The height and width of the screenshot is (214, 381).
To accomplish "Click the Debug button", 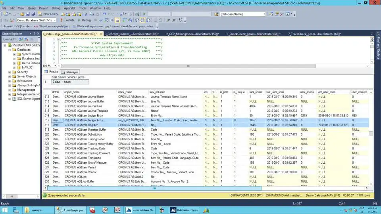I will [84, 20].
